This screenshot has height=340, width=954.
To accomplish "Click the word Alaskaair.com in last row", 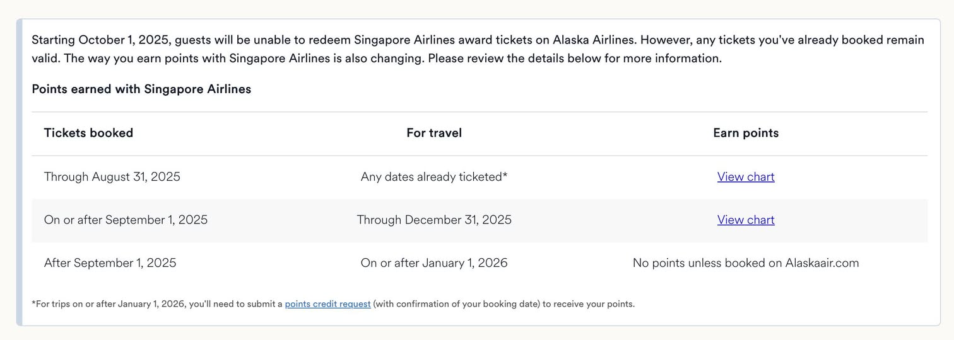I will 822,263.
